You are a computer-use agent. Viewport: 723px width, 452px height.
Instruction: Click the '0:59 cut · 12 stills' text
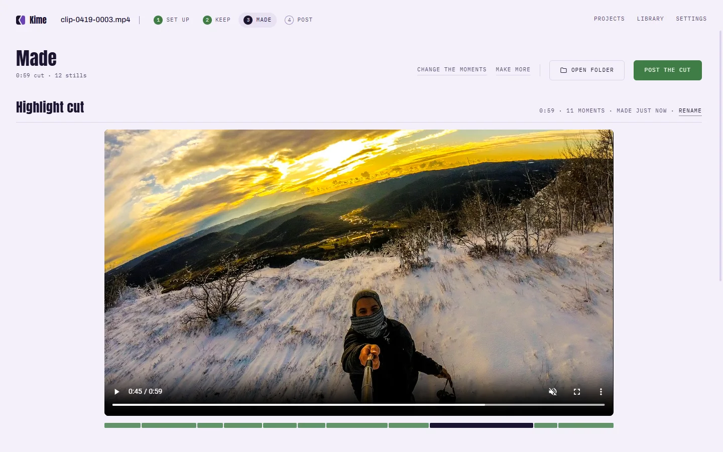pyautogui.click(x=51, y=76)
